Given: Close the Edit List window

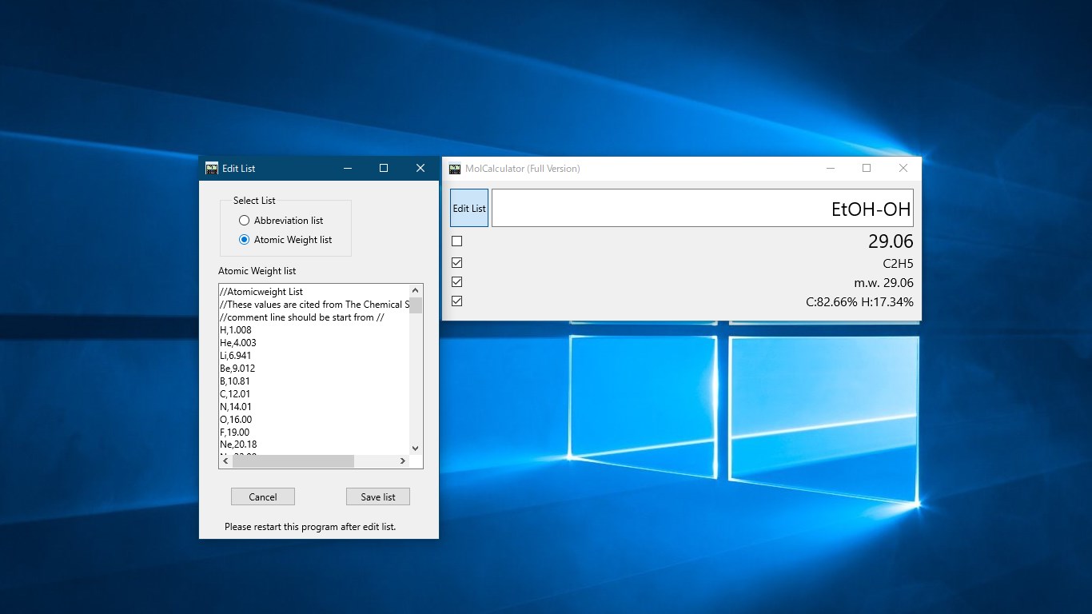Looking at the screenshot, I should [x=420, y=168].
